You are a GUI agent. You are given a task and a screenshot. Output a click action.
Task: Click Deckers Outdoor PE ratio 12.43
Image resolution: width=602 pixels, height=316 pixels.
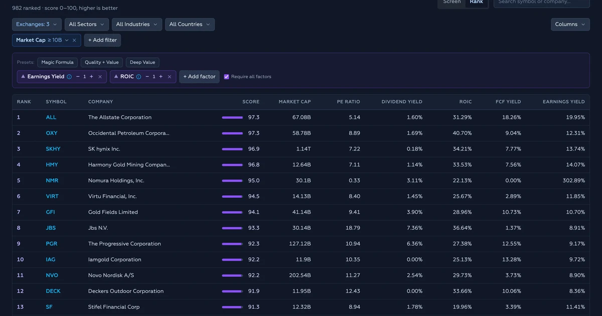(x=353, y=291)
